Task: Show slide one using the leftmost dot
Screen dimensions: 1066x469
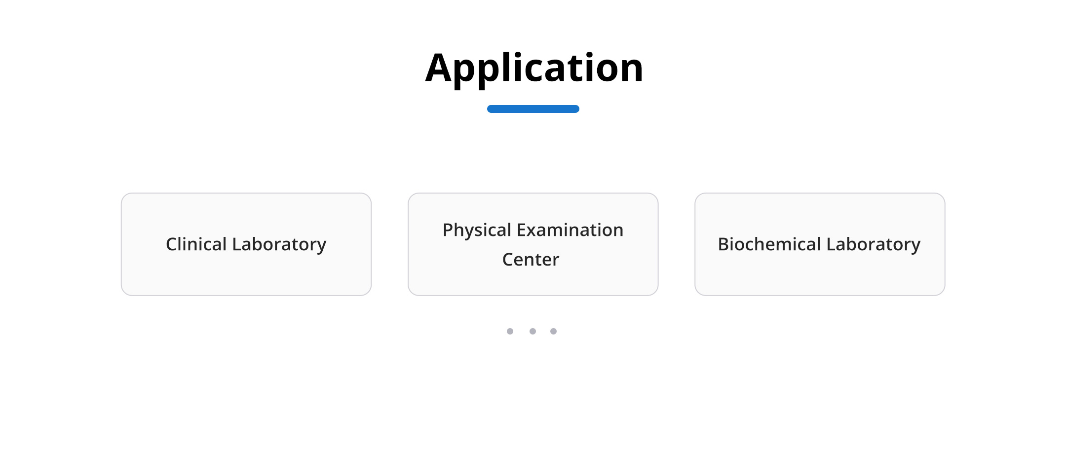Action: 510,331
